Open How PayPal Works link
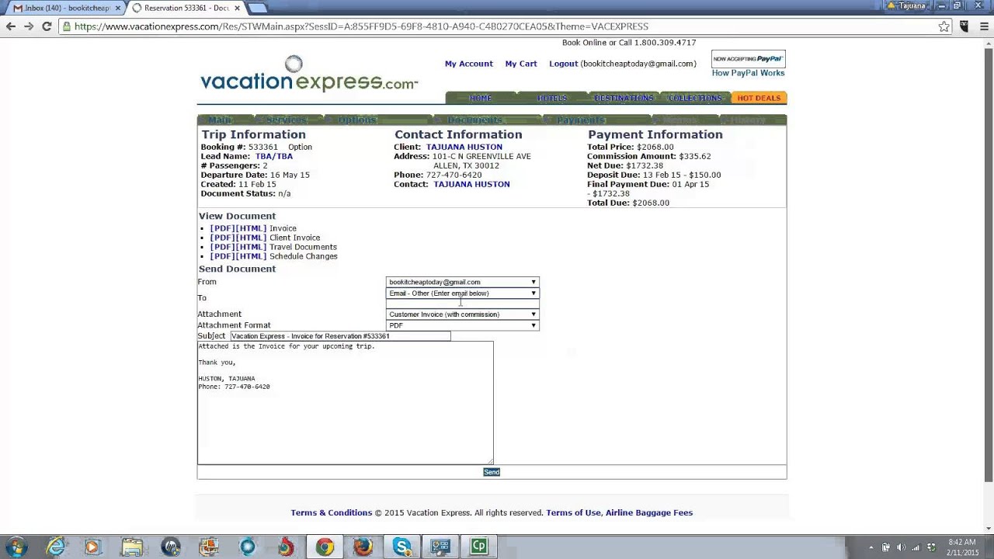994x559 pixels. pos(749,73)
